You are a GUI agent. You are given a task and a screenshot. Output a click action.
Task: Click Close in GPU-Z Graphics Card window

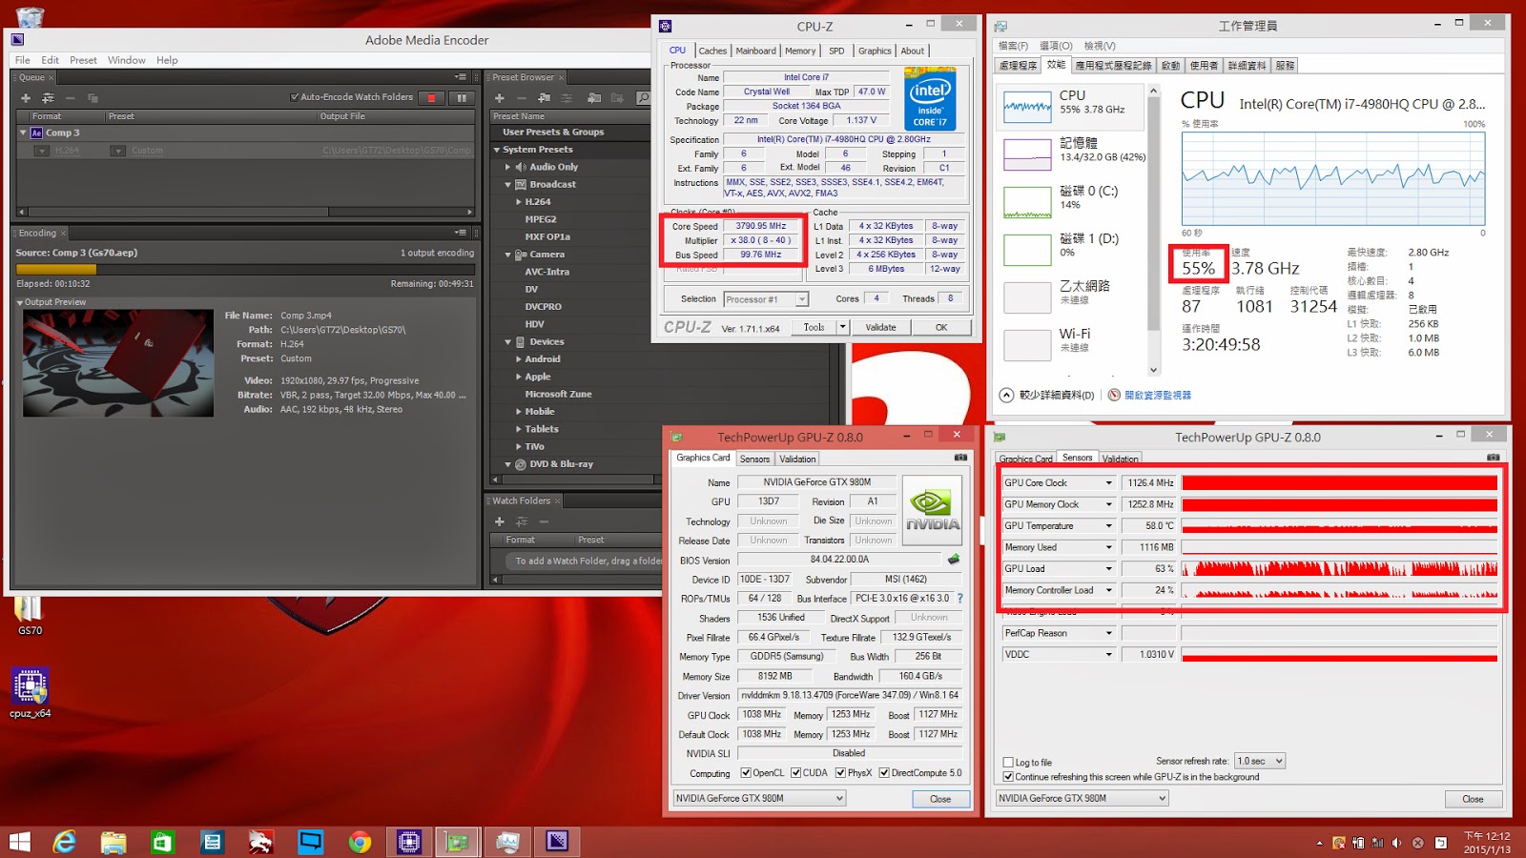(x=940, y=799)
